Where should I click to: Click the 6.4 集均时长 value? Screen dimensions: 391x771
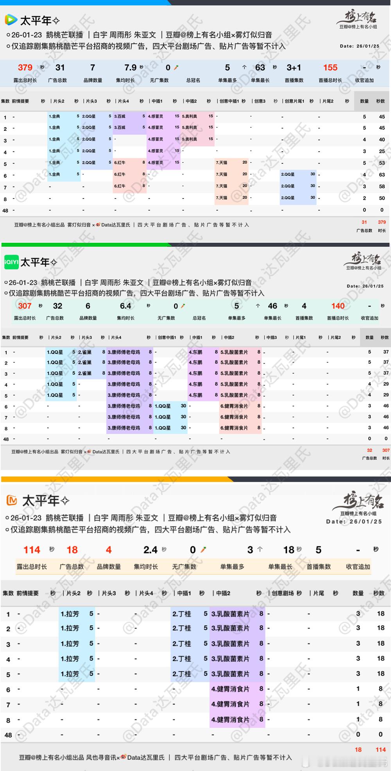126,306
